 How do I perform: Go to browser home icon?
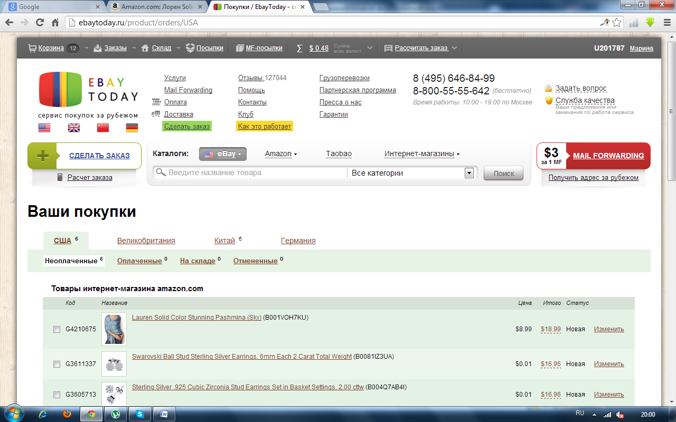(55, 23)
